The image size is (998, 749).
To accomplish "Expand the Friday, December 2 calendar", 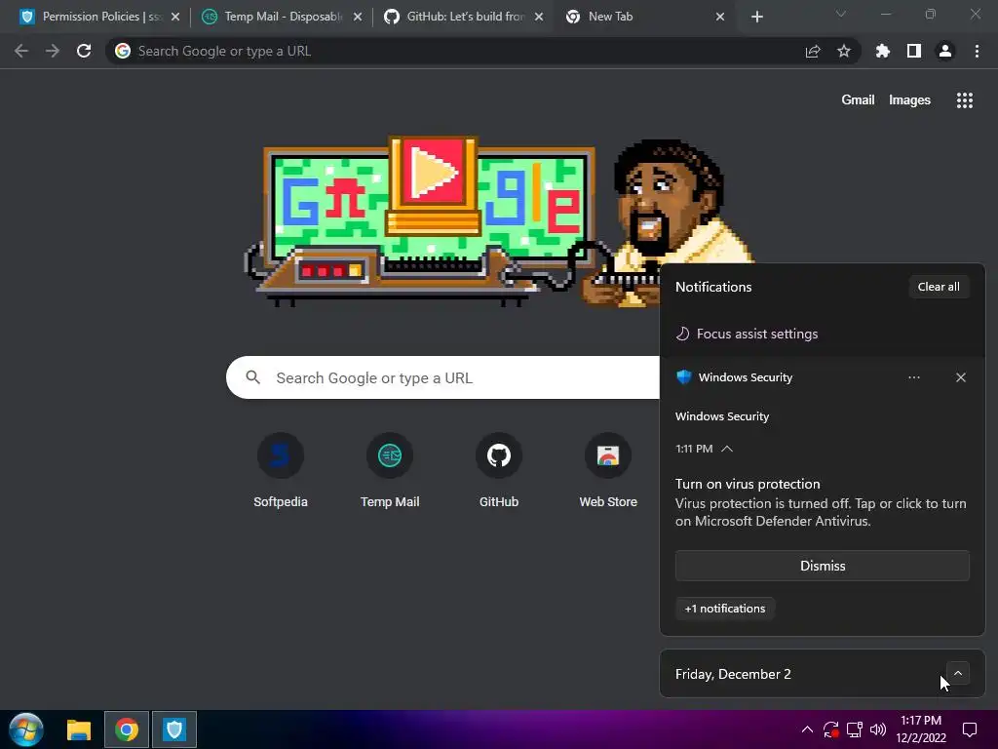I will [957, 673].
